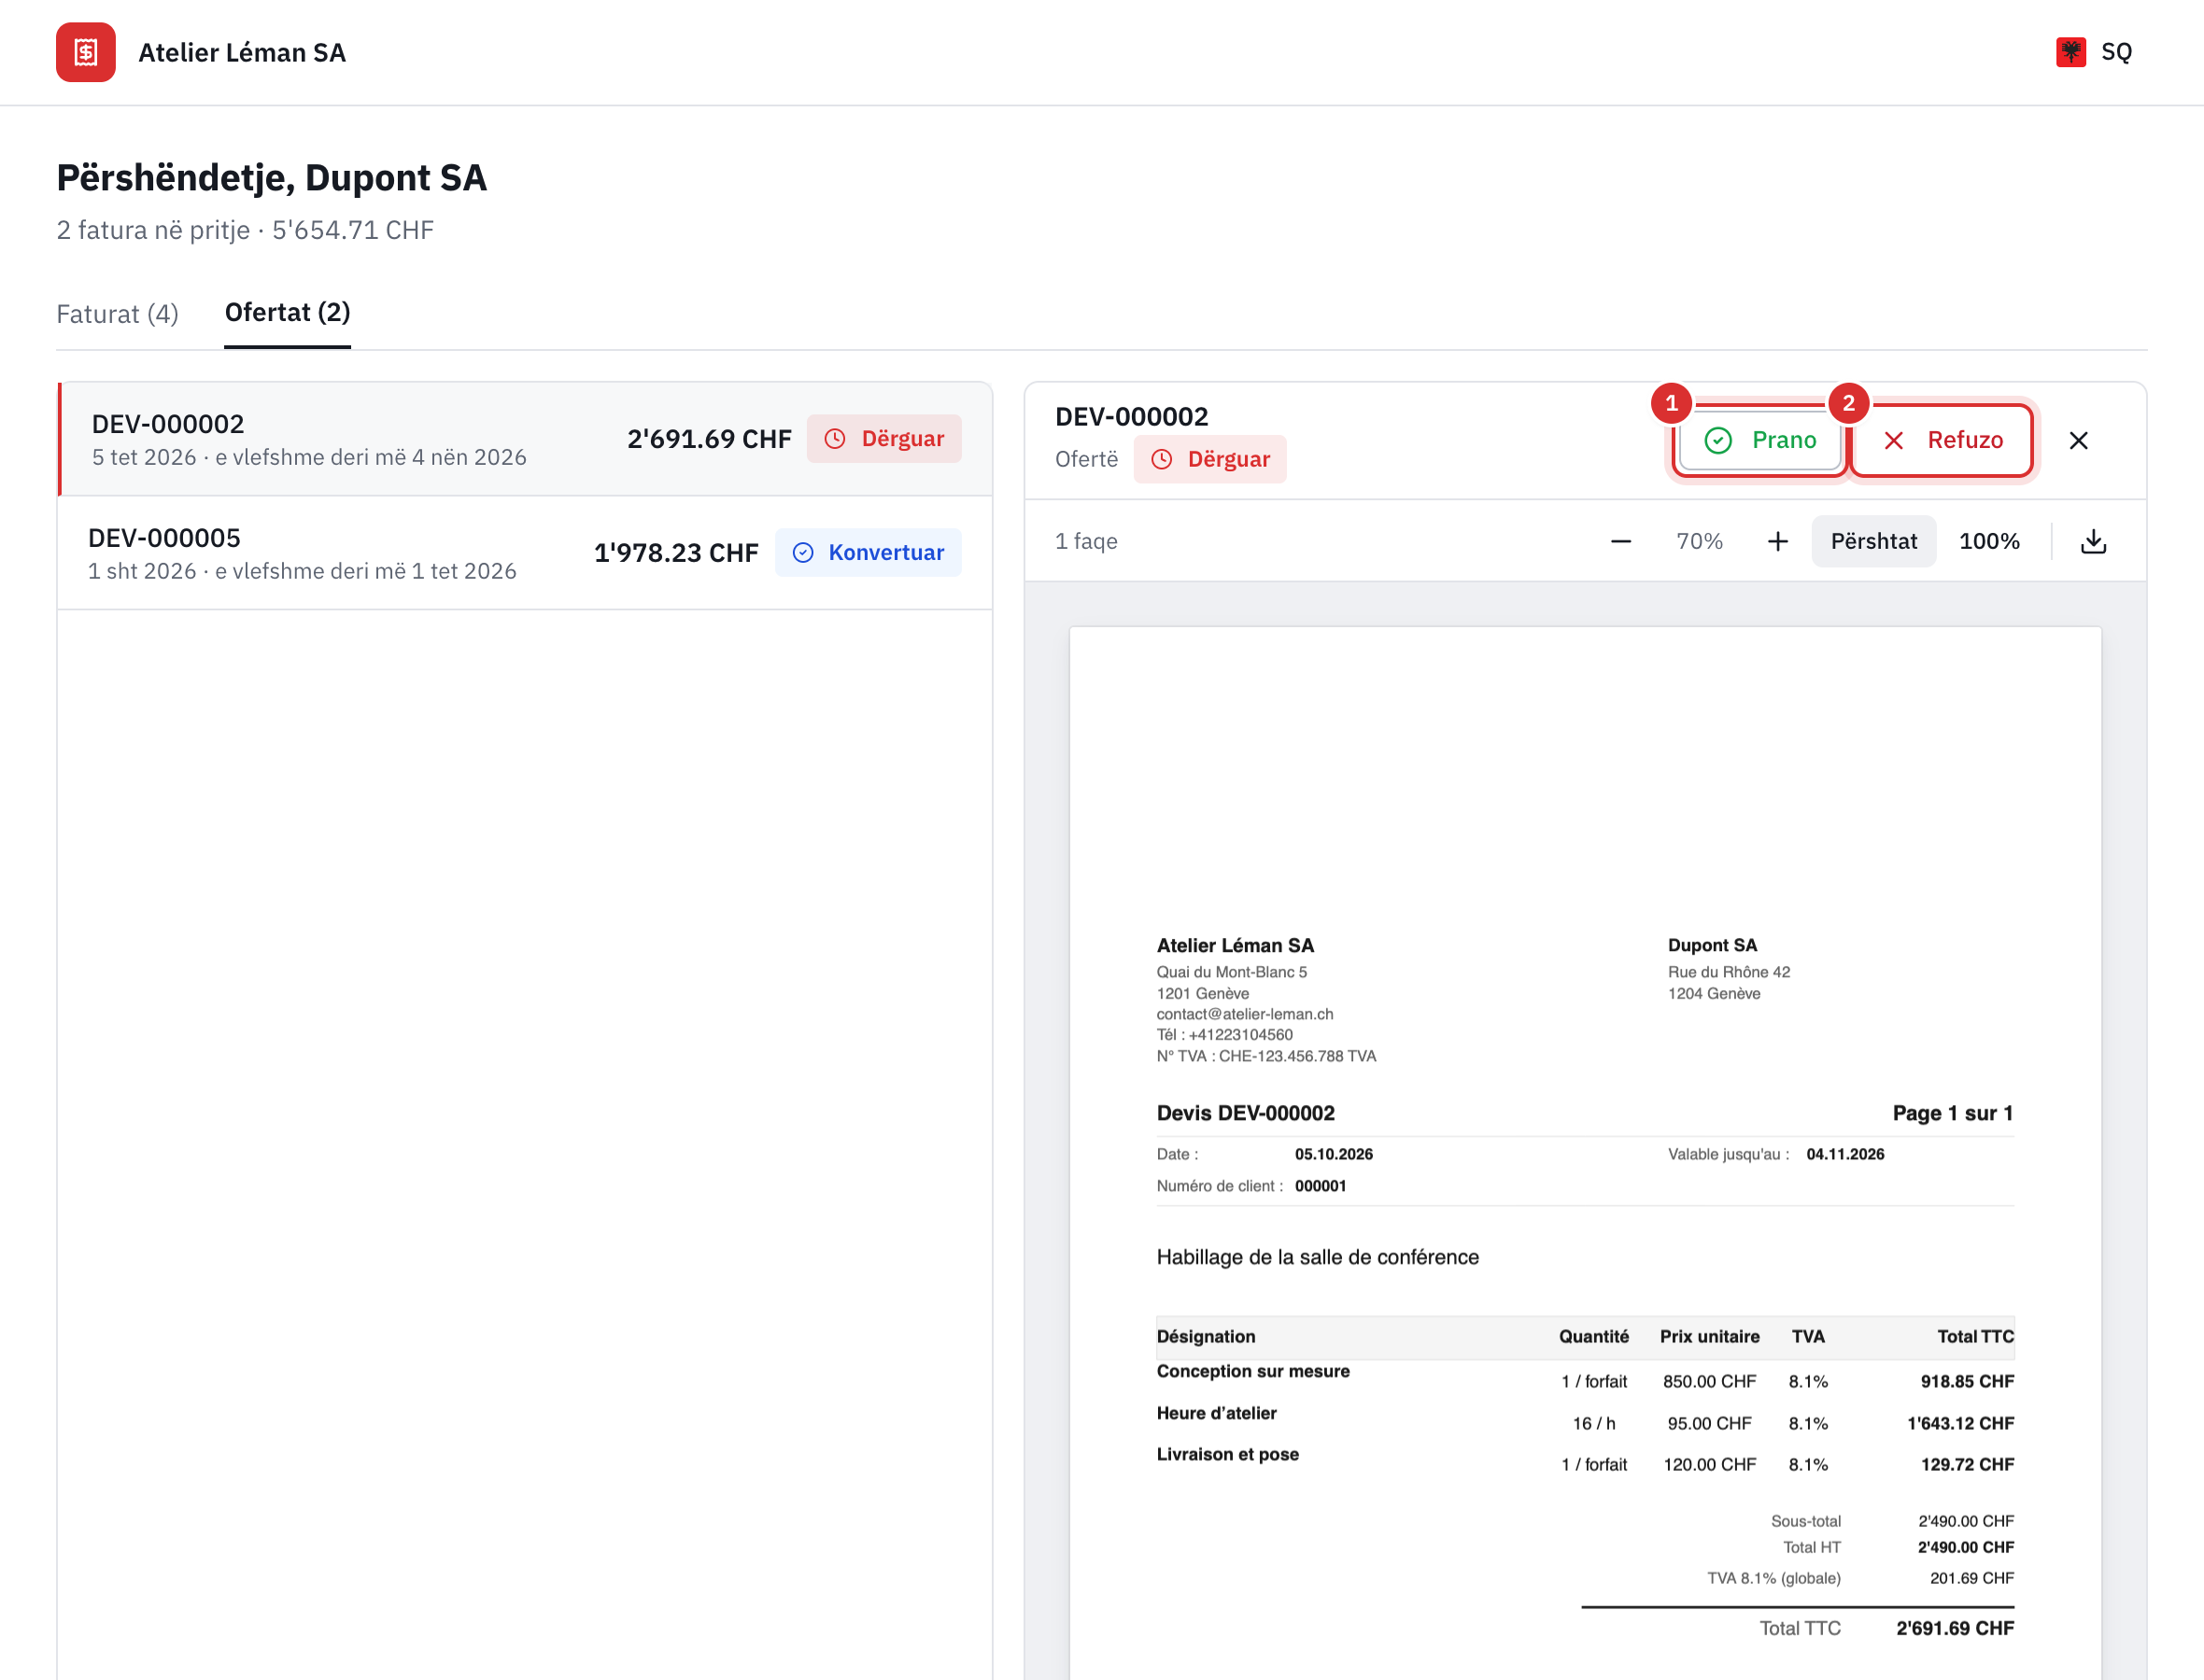
Task: Click the 2'691.69 CHF amount in list
Action: point(710,439)
